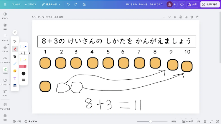Screen dimensions: 221x124
Task: Open the テキスト sidebar tab
Action: coord(5,37)
